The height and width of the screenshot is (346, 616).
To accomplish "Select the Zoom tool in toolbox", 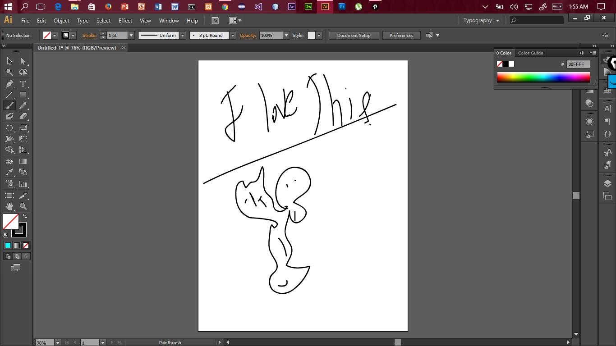I will point(23,206).
